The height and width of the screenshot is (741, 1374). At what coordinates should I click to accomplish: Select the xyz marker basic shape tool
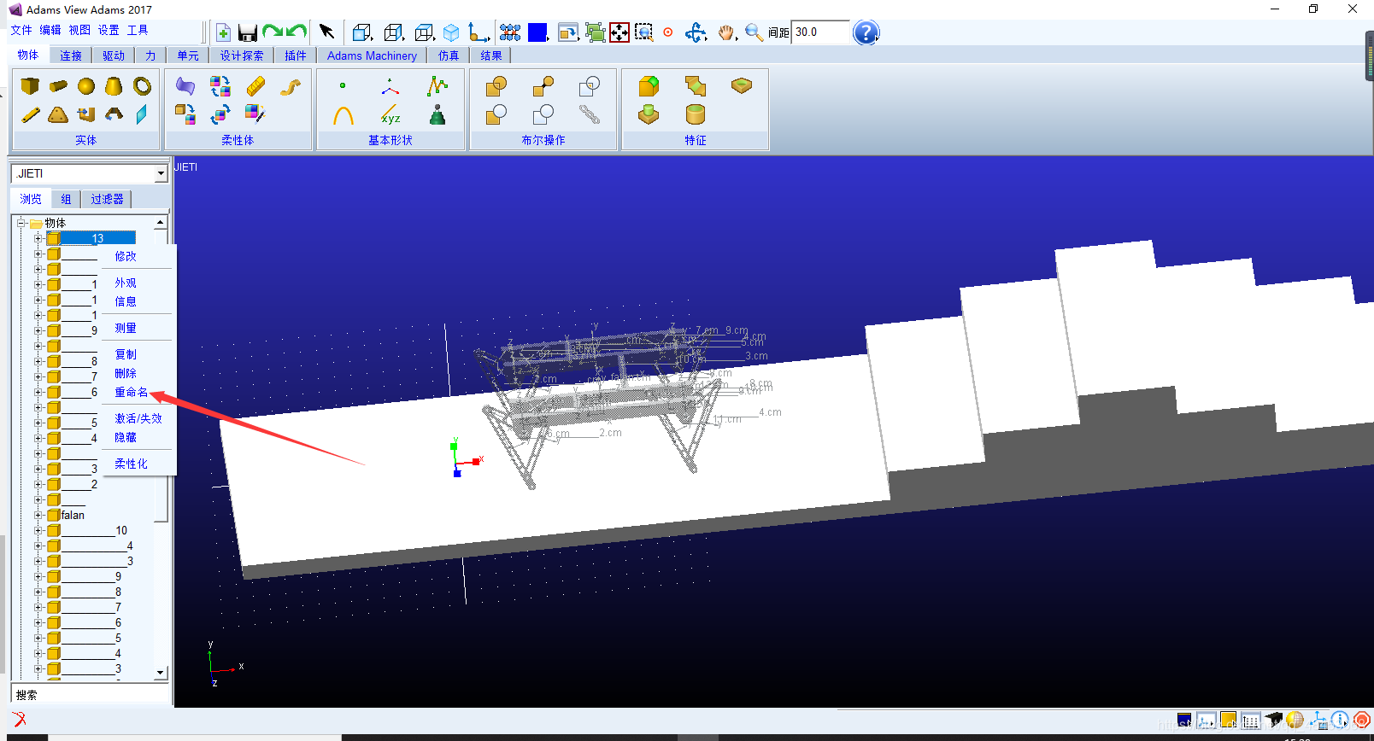[x=390, y=114]
